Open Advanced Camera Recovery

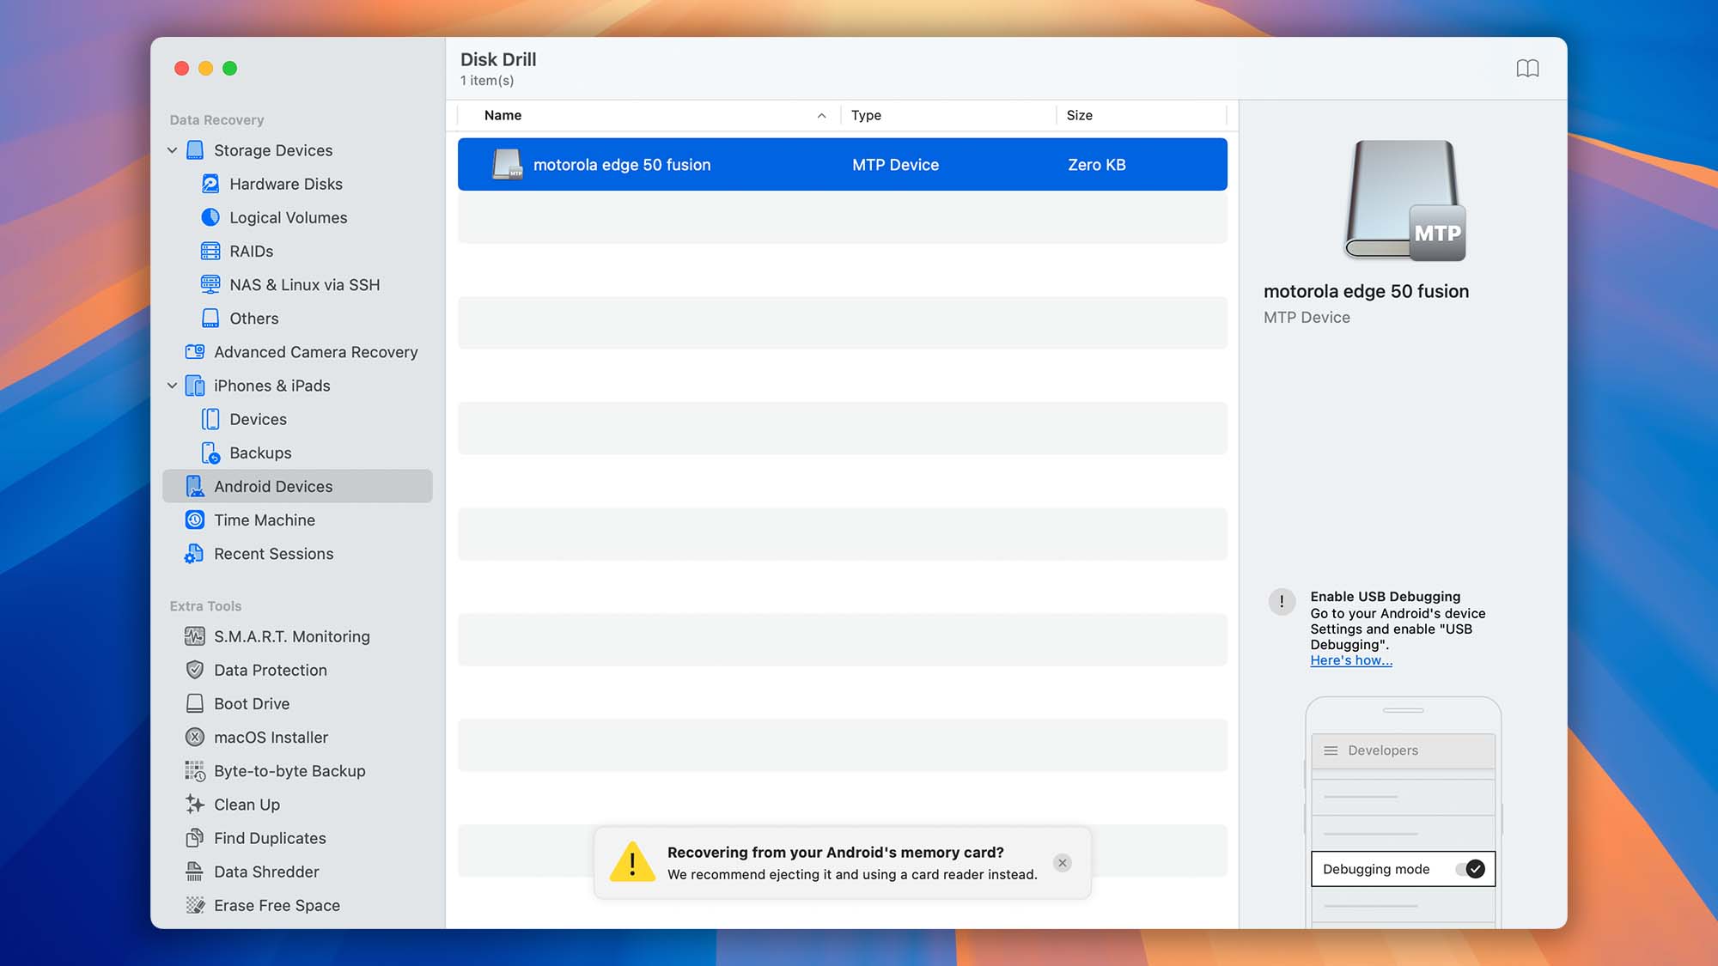297,352
